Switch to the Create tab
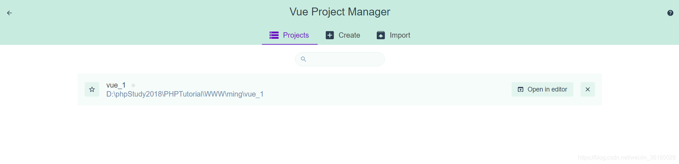The height and width of the screenshot is (164, 679). click(343, 35)
